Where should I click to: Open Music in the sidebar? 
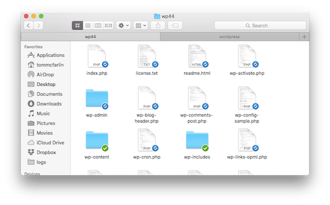38,114
